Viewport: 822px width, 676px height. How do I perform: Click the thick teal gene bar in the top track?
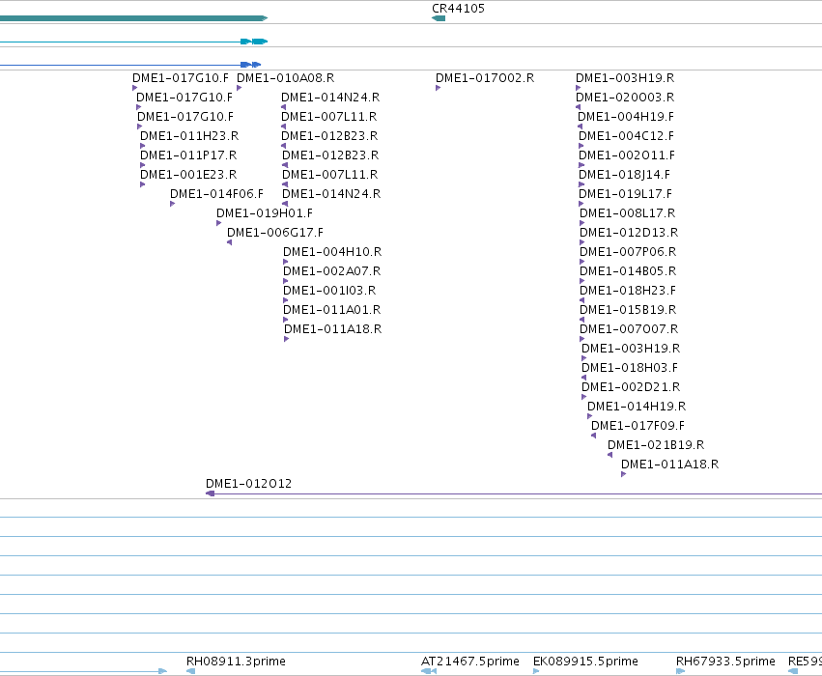point(133,18)
